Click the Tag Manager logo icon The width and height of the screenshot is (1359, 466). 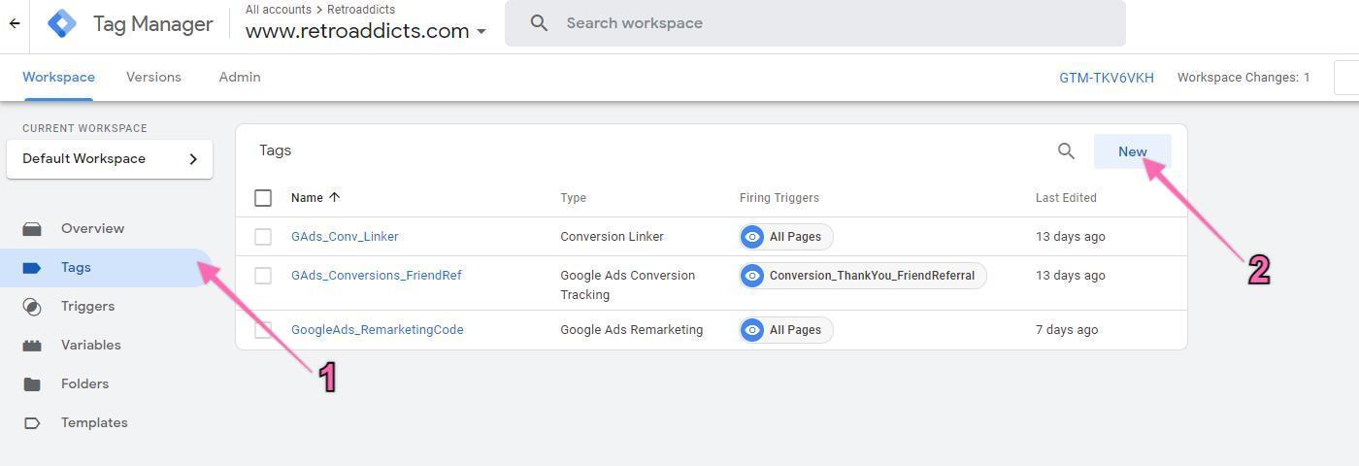pyautogui.click(x=62, y=23)
